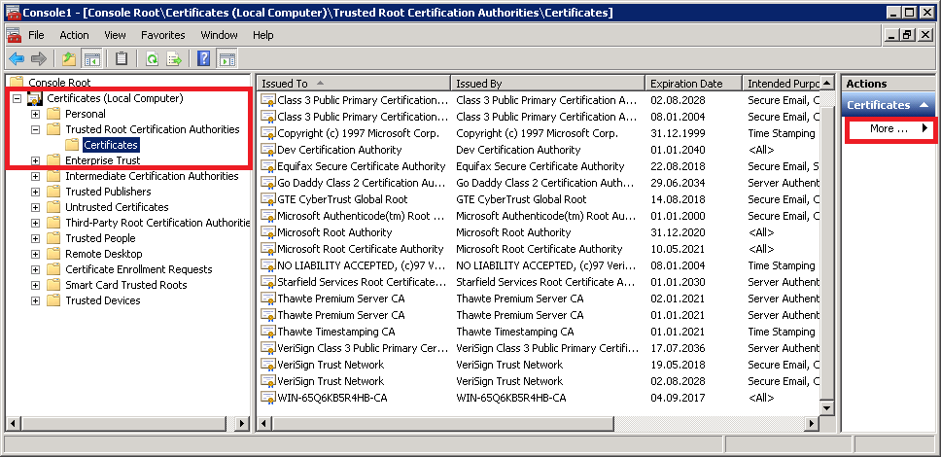The height and width of the screenshot is (457, 941).
Task: Click the green Refresh toolbar icon
Action: click(153, 59)
